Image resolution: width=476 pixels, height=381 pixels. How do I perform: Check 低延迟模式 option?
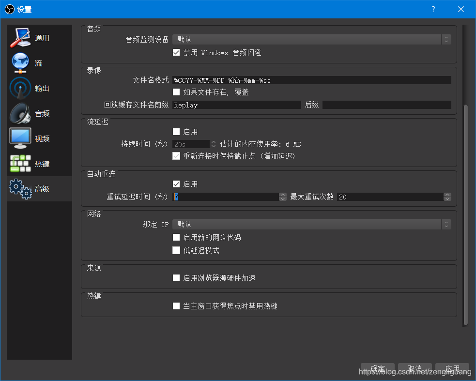[177, 250]
